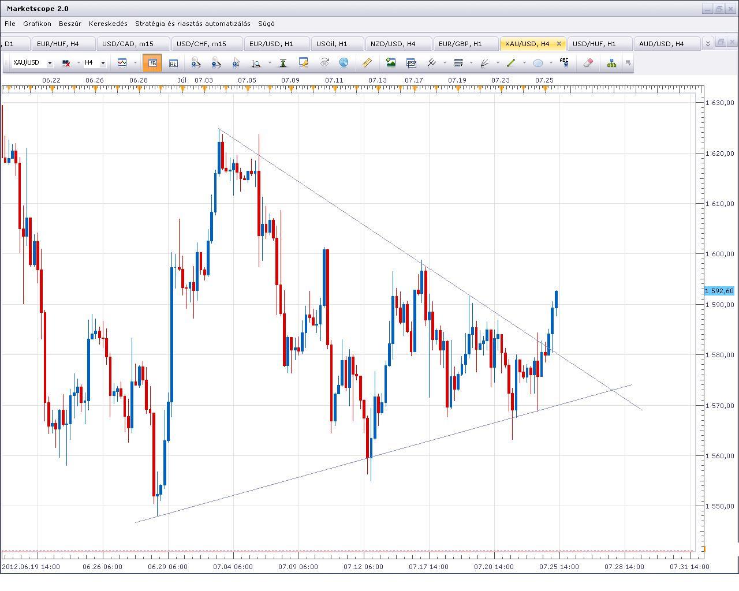Click the save chart as image icon
This screenshot has height=591, width=739.
(x=391, y=62)
